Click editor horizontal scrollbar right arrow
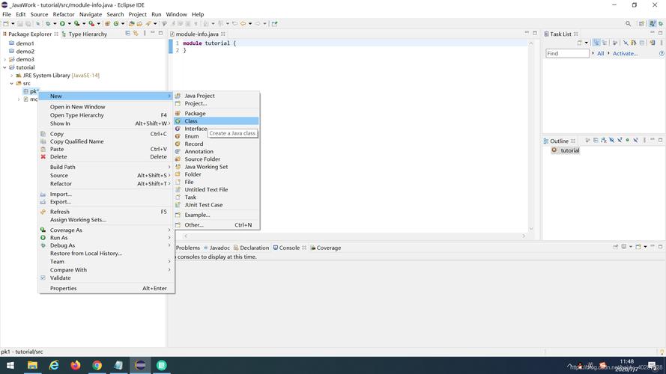 tap(524, 236)
